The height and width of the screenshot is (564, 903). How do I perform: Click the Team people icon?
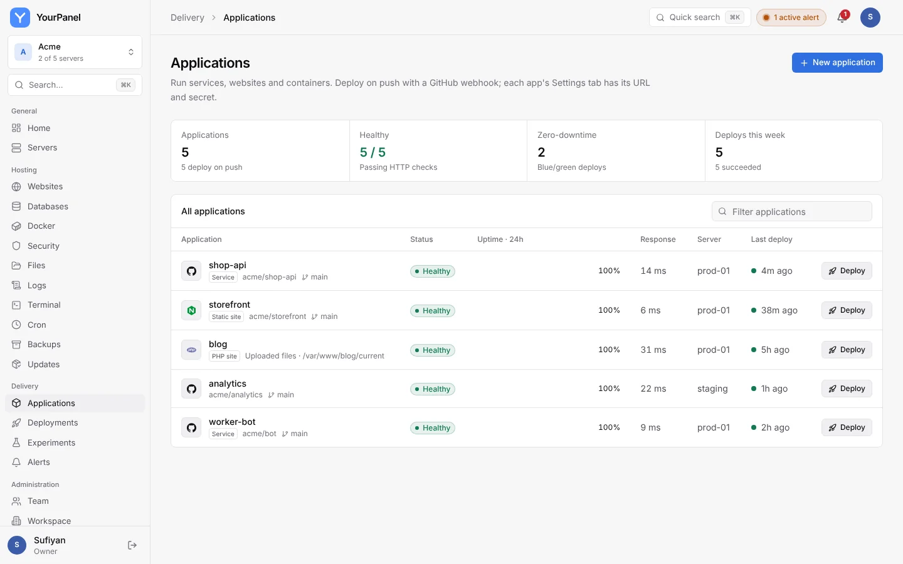point(16,501)
